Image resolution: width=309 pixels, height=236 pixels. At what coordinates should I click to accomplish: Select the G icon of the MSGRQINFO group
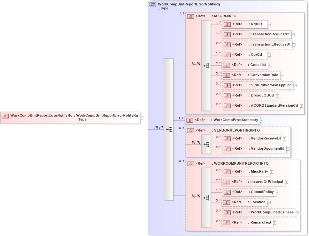pos(190,16)
